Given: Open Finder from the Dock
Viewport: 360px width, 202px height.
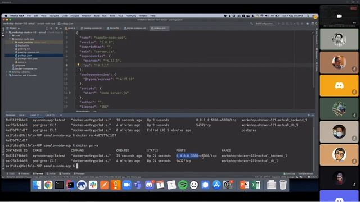Looking at the screenshot, I should tap(37, 185).
